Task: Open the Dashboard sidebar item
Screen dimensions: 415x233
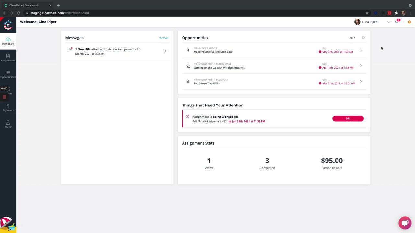Action: (x=8, y=41)
